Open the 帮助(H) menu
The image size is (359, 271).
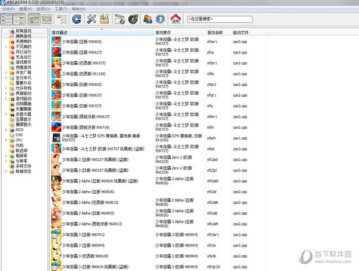[x=78, y=9]
